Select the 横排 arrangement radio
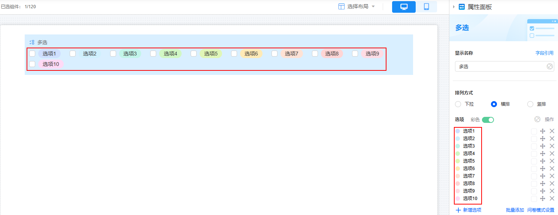 pos(494,104)
